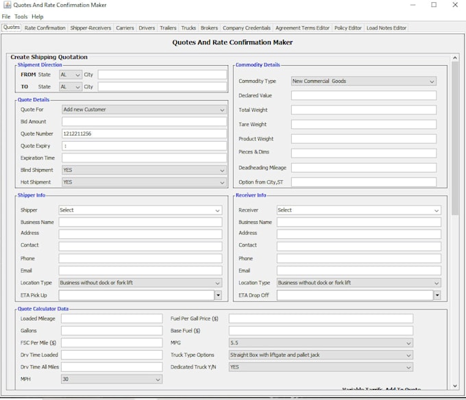Click the Pieces & Dims field
Viewport: 466px width, 400px height.
point(364,153)
